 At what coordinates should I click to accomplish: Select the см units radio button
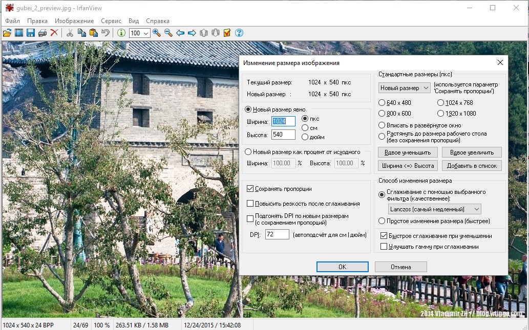pos(305,128)
